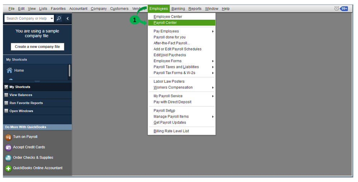Click the QuickBooks Online Accountant link
The height and width of the screenshot is (182, 358).
pyautogui.click(x=38, y=168)
